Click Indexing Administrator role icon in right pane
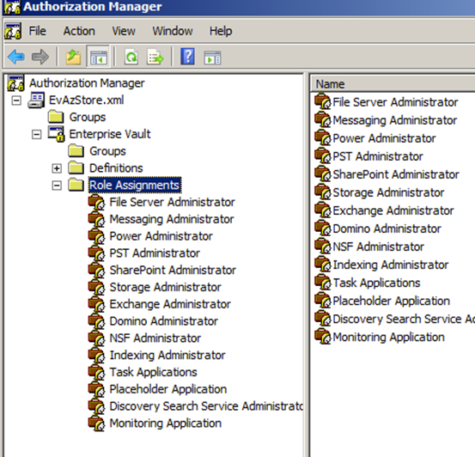This screenshot has height=457, width=475. pos(323,265)
